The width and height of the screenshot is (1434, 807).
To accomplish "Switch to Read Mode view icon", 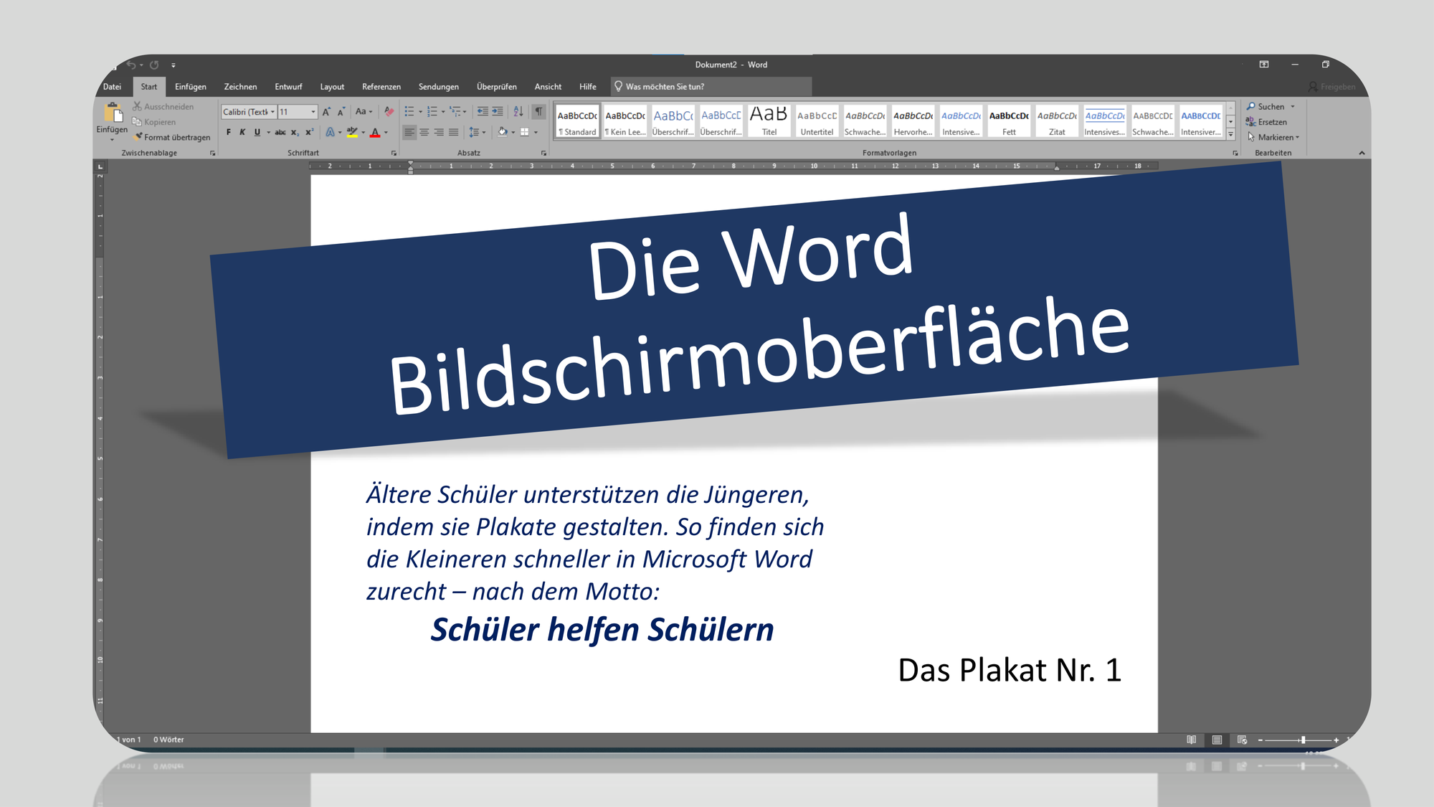I will [1192, 740].
